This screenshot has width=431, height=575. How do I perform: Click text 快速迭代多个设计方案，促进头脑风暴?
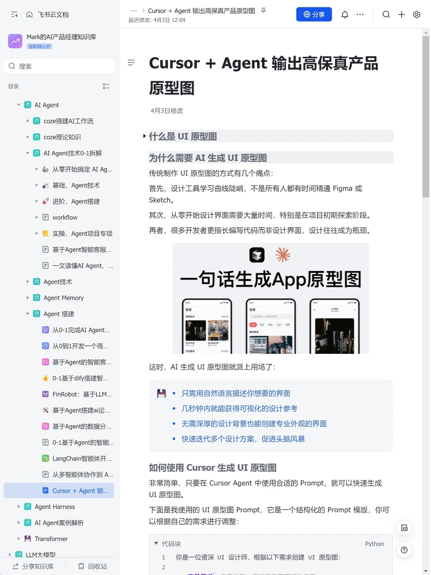click(243, 439)
